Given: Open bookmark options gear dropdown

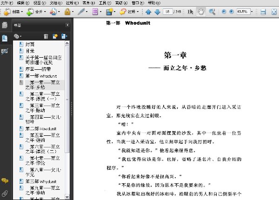Looking at the screenshot, I should pyautogui.click(x=18, y=36).
